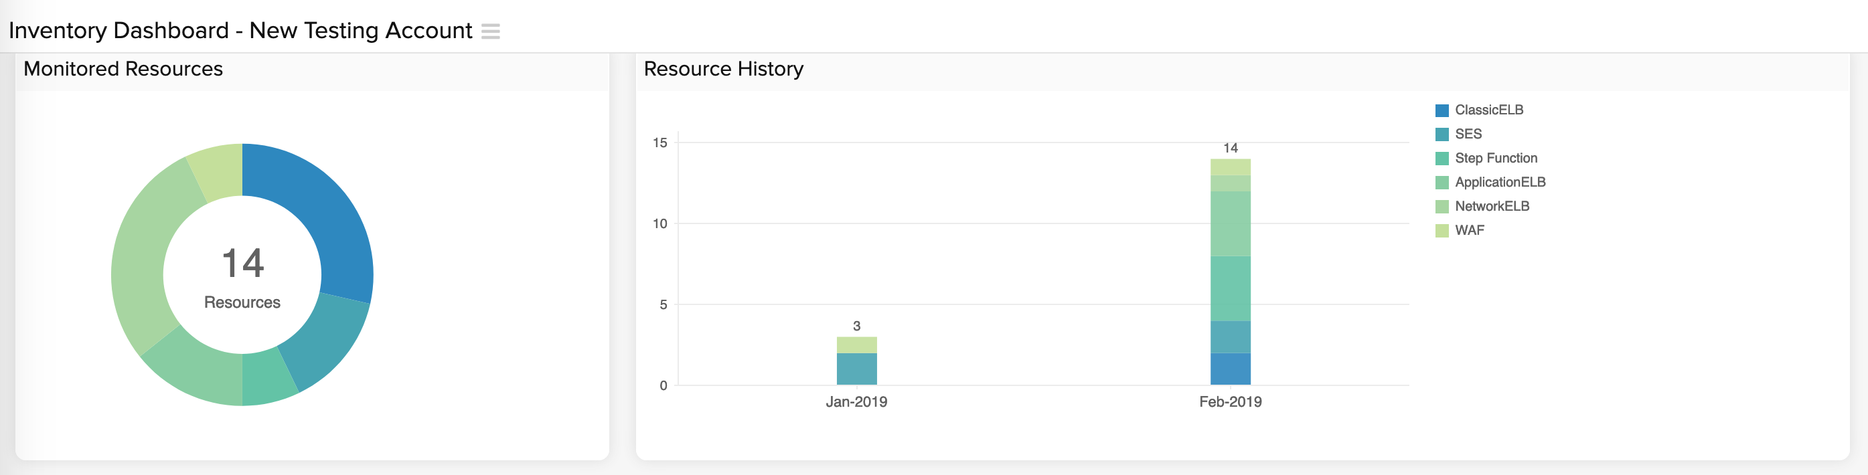
Task: Click the NetworkELB legend color square
Action: click(x=1442, y=206)
